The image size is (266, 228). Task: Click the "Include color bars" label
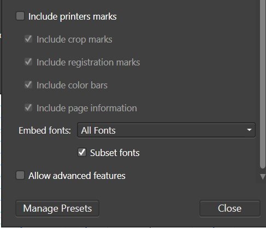pyautogui.click(x=72, y=85)
